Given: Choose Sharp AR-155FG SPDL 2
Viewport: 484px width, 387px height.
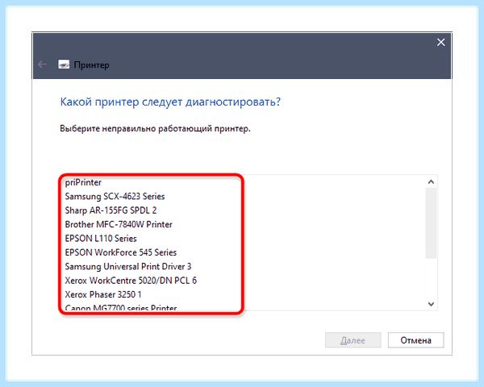Looking at the screenshot, I should (x=111, y=210).
